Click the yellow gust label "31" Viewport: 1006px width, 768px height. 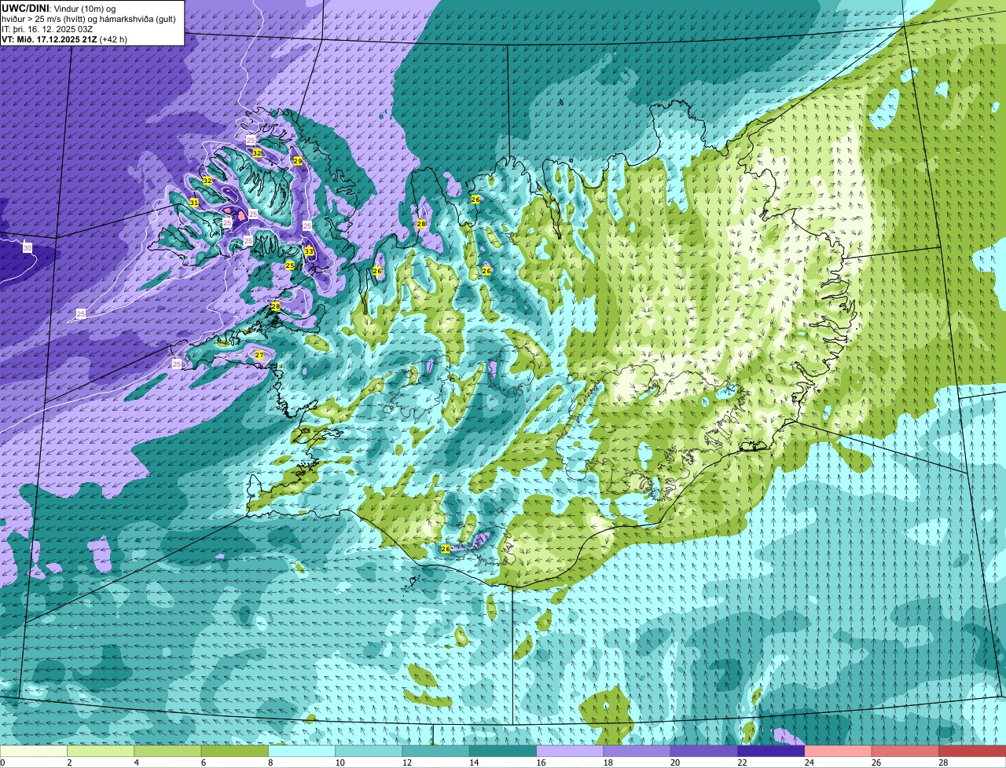(194, 203)
